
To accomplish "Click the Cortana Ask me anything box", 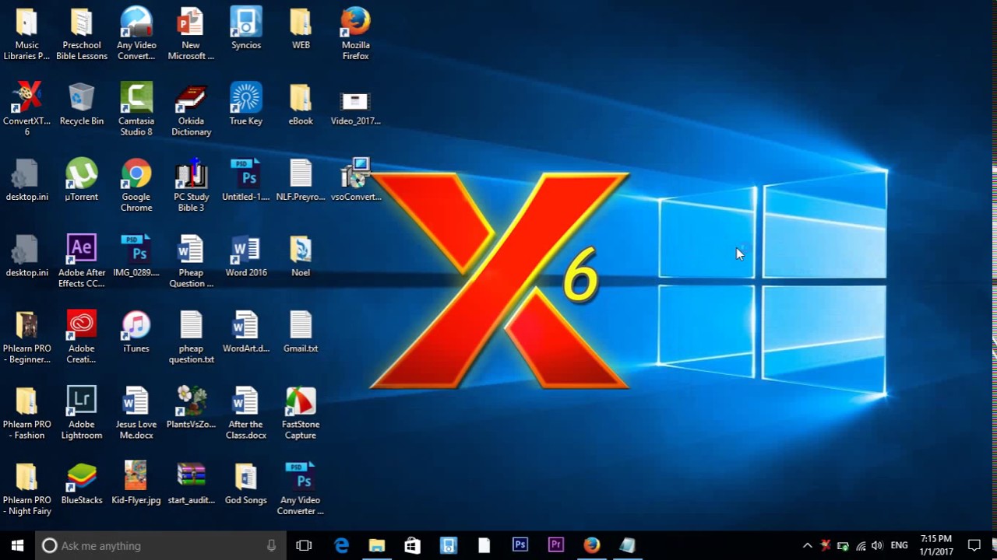I will coord(160,545).
